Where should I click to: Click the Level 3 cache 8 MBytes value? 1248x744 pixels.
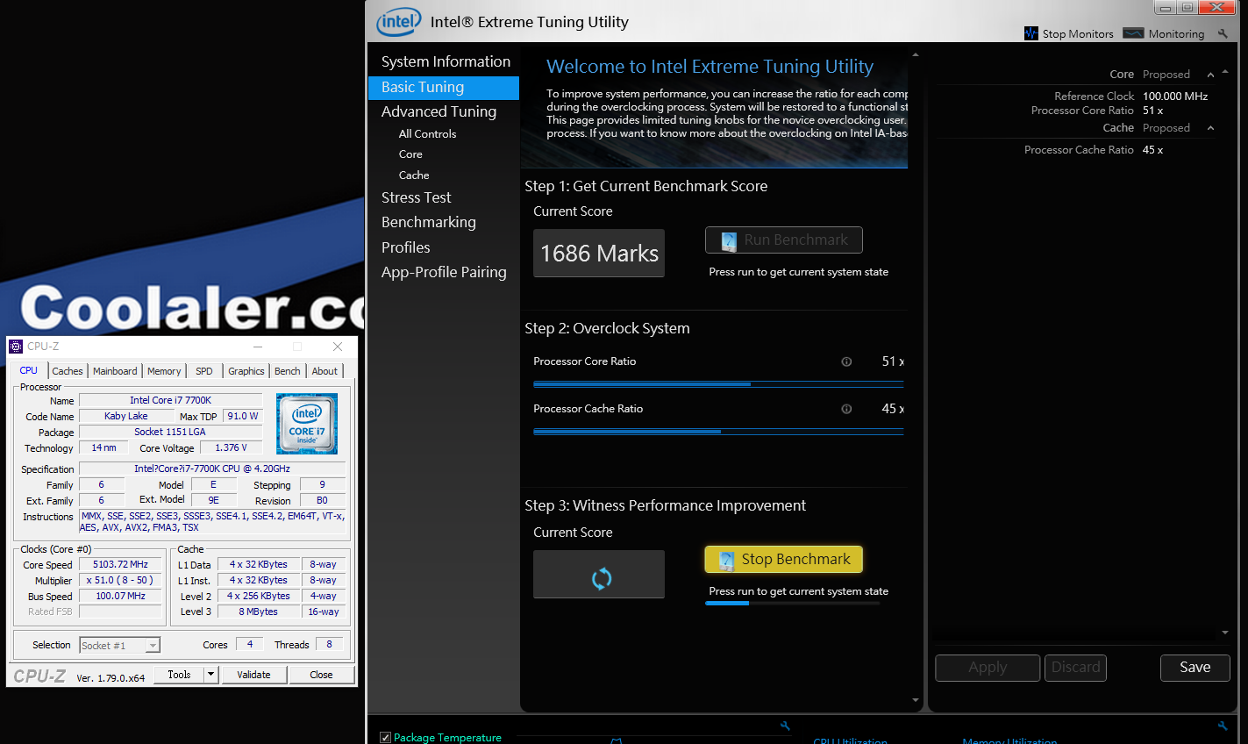(259, 612)
